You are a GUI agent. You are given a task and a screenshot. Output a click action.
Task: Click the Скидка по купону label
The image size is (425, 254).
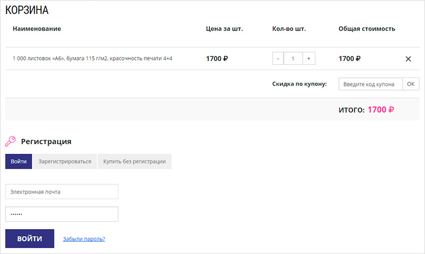(x=299, y=84)
